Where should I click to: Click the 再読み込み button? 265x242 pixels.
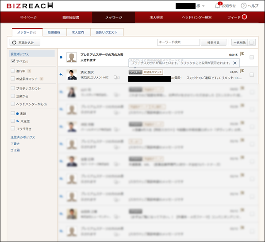click(x=25, y=42)
